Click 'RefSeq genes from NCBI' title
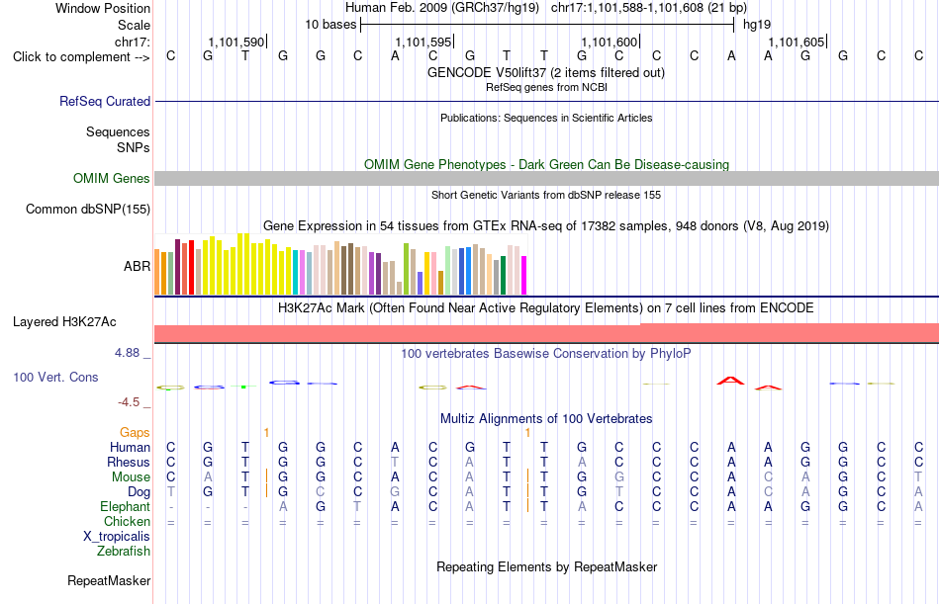 [546, 87]
